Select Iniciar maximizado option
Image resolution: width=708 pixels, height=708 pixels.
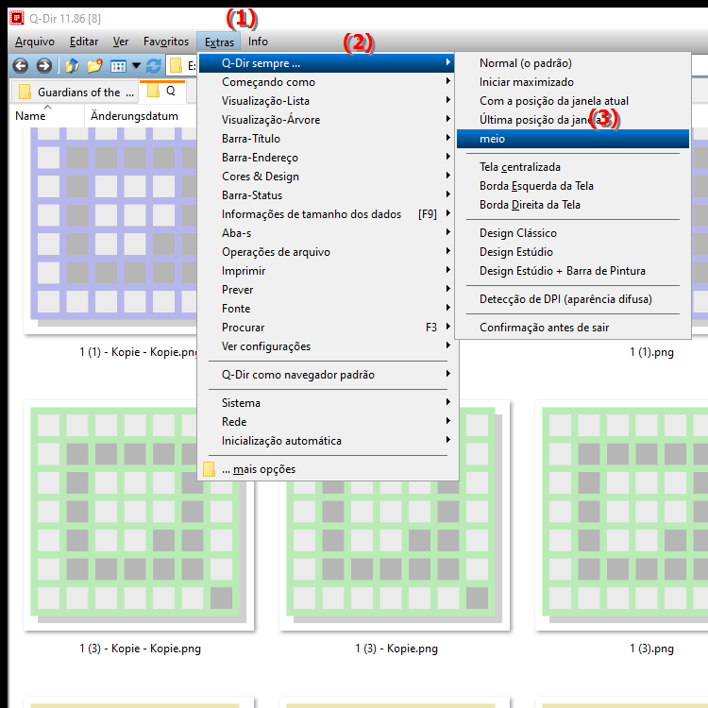[573, 82]
